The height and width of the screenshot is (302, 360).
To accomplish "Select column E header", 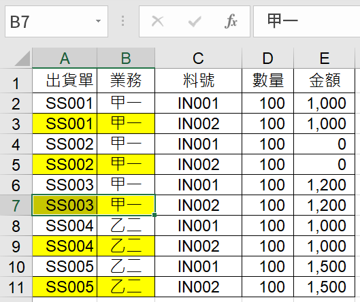I will tap(325, 58).
